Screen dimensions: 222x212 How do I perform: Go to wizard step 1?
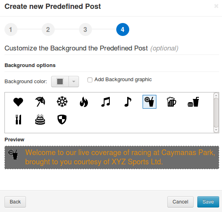11,29
